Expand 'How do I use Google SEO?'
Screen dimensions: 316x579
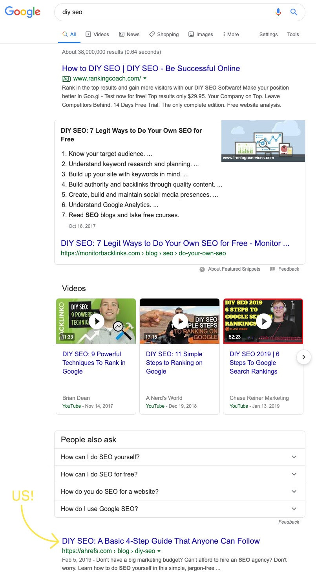point(180,509)
